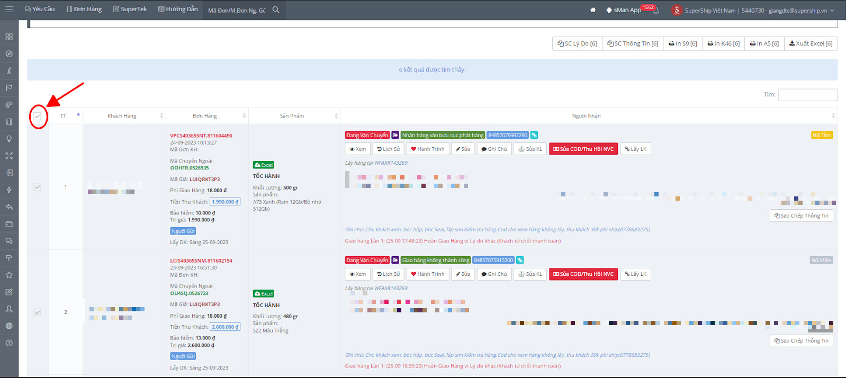Open the palette icon in sidebar
Viewport: 846px width, 378px height.
pos(9,105)
